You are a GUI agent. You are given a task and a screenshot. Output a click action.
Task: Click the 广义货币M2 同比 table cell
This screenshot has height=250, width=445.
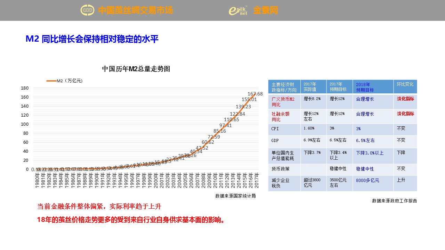[x=284, y=102]
